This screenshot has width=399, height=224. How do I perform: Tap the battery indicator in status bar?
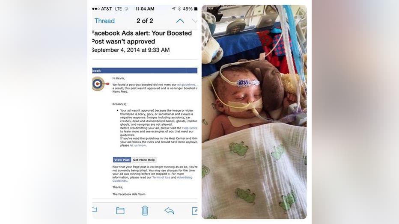click(x=196, y=9)
